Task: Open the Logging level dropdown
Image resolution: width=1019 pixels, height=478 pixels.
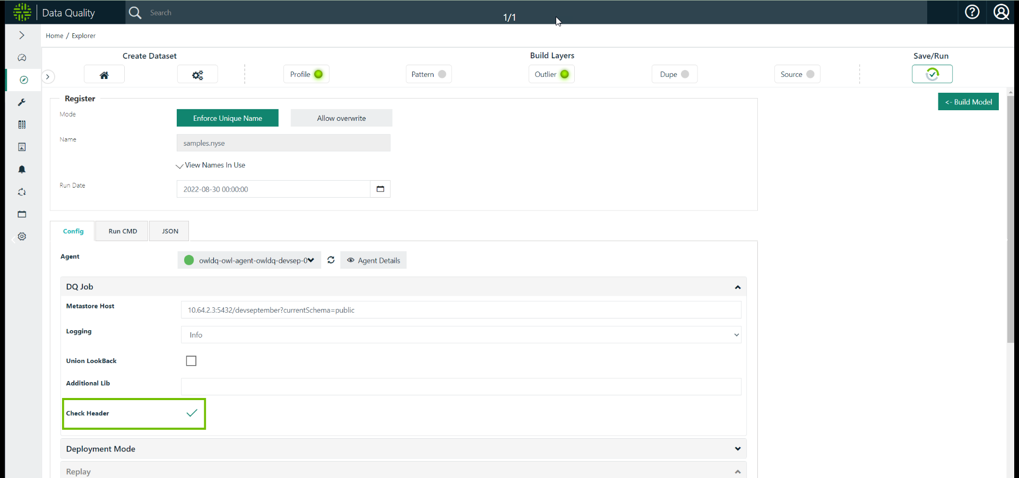Action: [x=461, y=335]
